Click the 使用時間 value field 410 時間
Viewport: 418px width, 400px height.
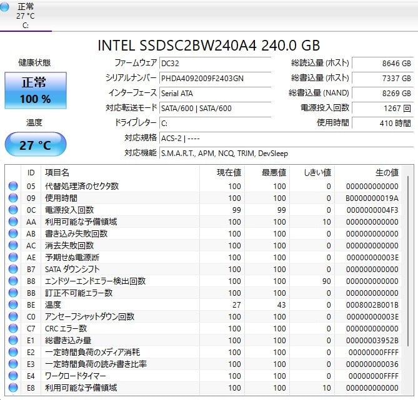[x=382, y=123]
